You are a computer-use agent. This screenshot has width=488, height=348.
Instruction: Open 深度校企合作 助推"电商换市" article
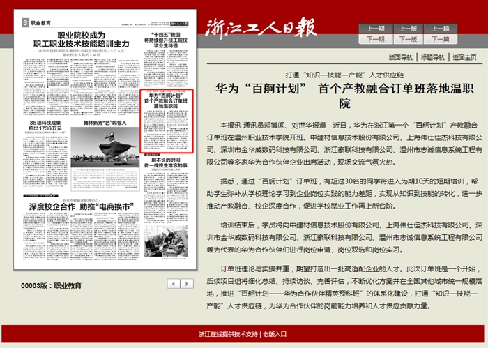(x=82, y=206)
